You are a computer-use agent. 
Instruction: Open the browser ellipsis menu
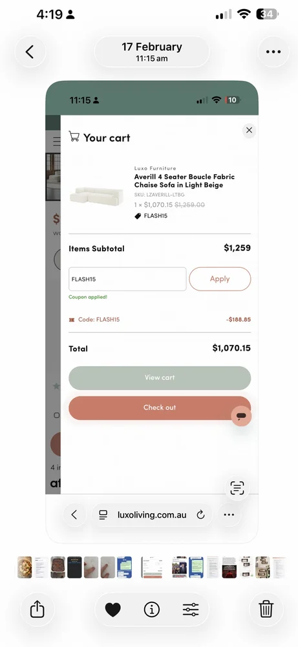click(x=229, y=514)
